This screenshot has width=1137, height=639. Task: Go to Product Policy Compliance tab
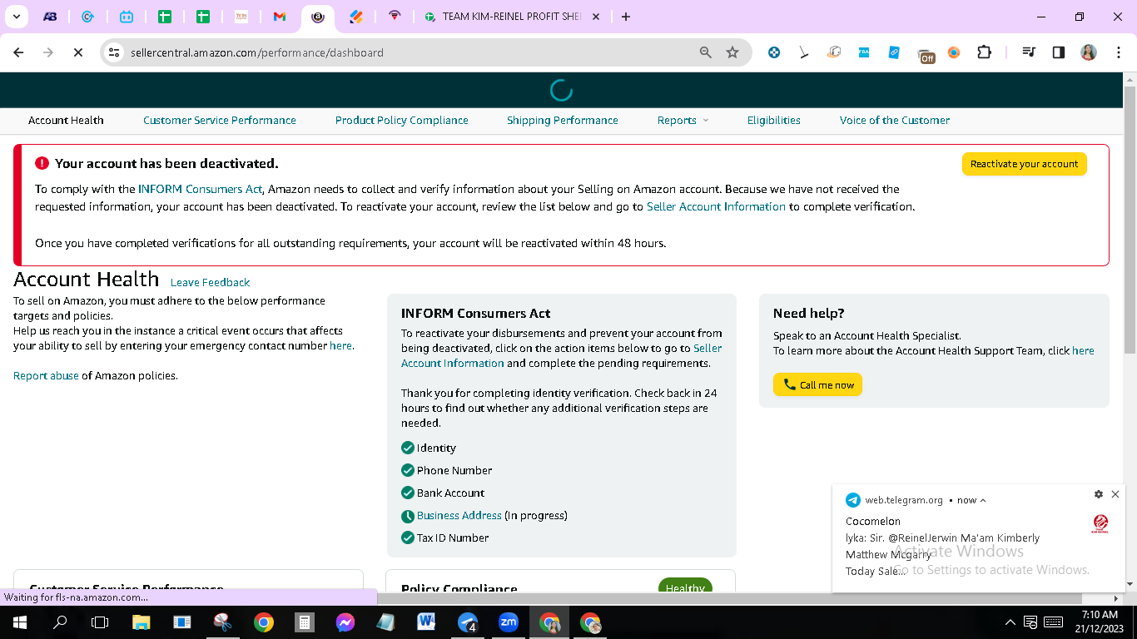click(402, 121)
